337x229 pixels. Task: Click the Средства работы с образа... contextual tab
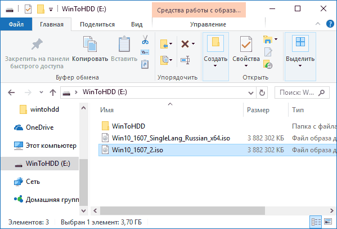tap(199, 10)
